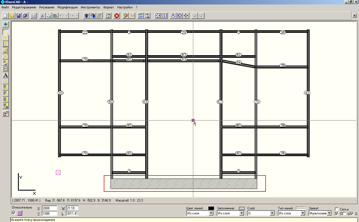
Task: Open the ? help menu
Action: point(137,7)
